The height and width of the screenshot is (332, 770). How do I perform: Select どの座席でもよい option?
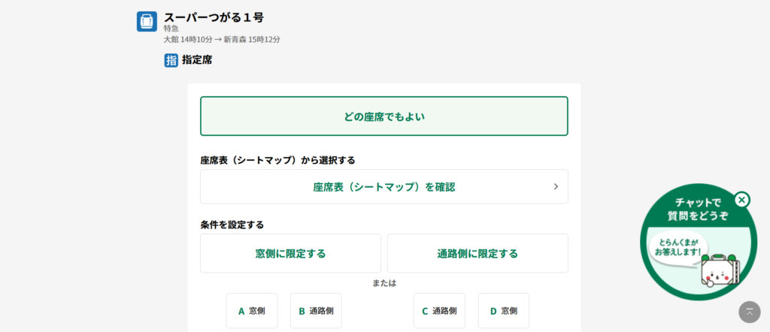click(383, 116)
